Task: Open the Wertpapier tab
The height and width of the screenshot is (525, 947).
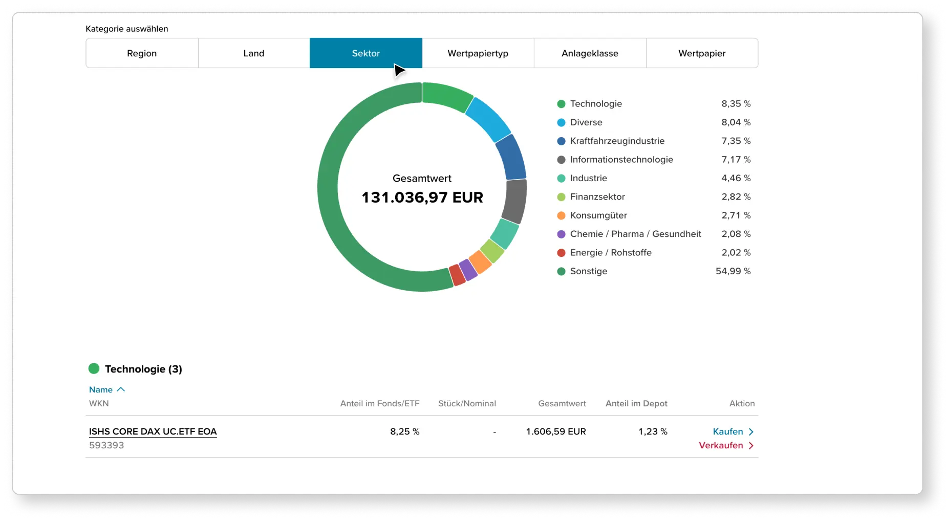Action: click(x=702, y=53)
